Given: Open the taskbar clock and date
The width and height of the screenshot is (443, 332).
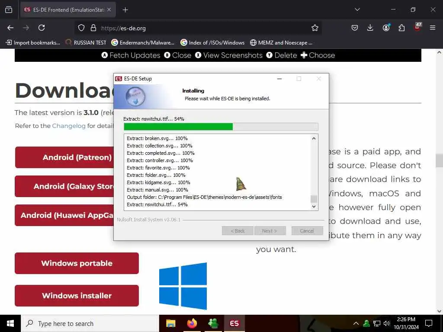Looking at the screenshot, I should pyautogui.click(x=406, y=323).
